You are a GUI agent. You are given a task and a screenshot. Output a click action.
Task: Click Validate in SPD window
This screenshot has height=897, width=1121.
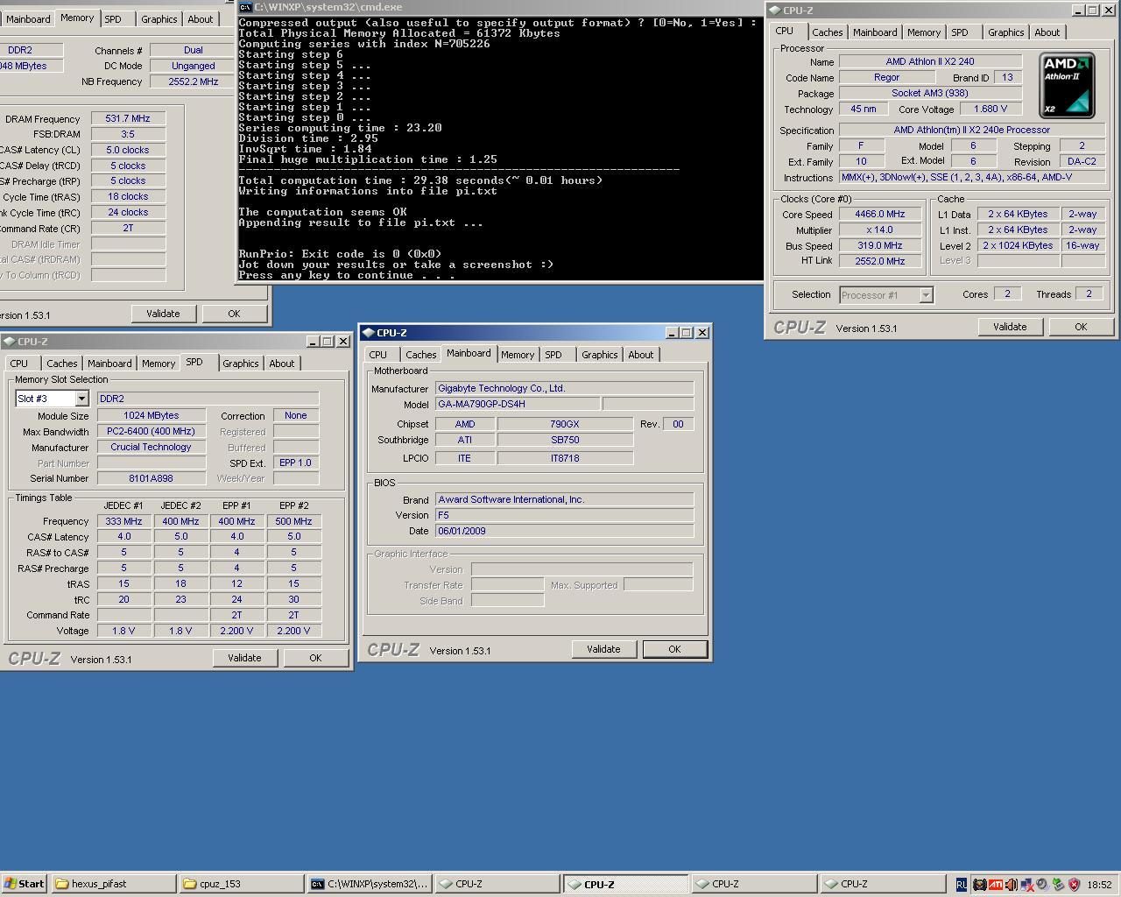[x=244, y=658]
